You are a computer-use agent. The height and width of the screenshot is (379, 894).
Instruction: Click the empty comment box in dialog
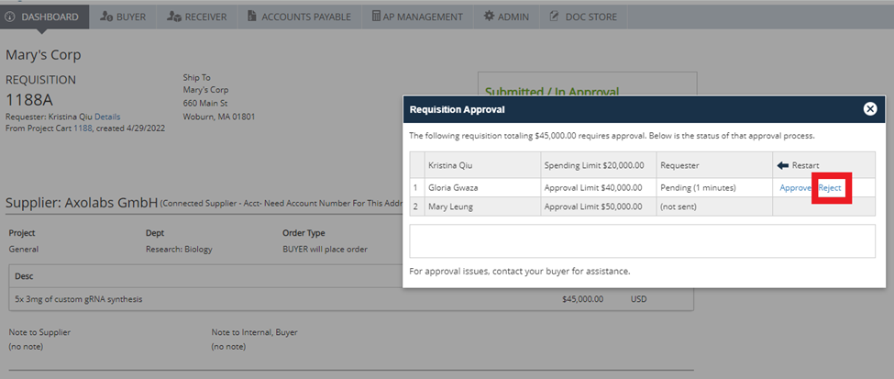click(x=642, y=240)
